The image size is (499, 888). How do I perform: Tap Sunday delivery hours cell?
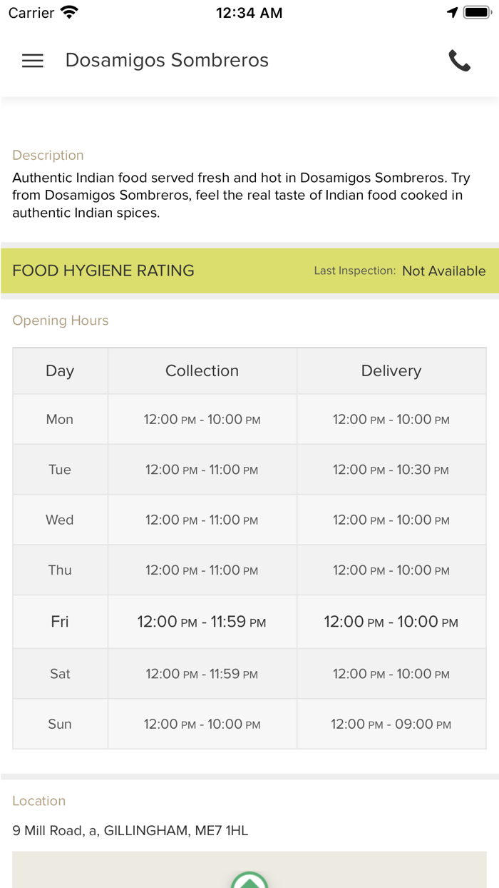pyautogui.click(x=391, y=724)
